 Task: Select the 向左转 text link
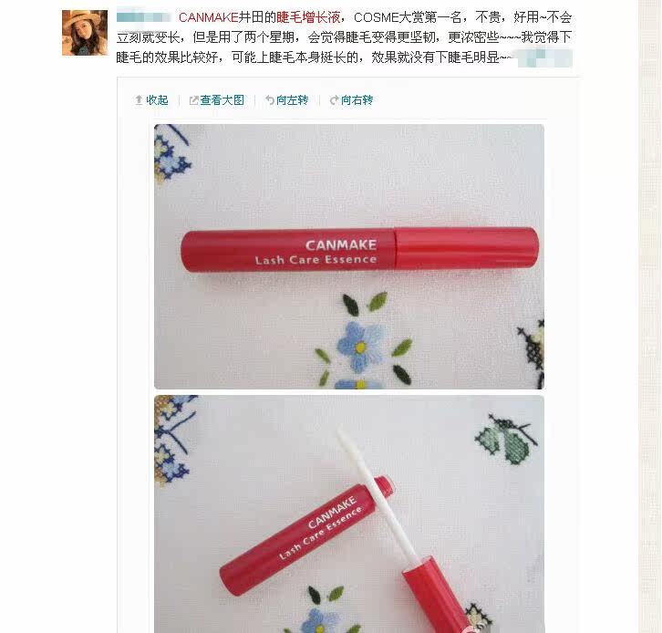[292, 100]
